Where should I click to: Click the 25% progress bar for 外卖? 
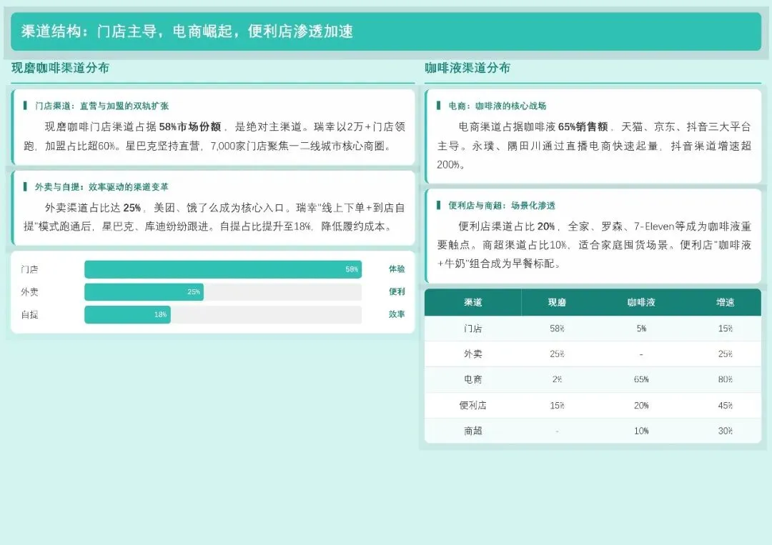point(144,292)
